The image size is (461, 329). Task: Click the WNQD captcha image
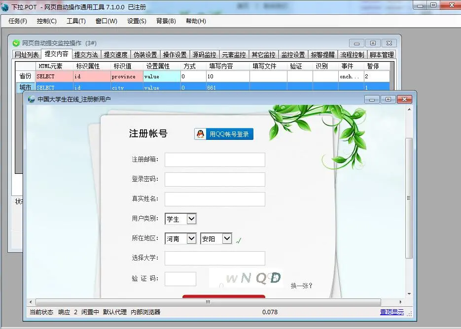pyautogui.click(x=246, y=278)
